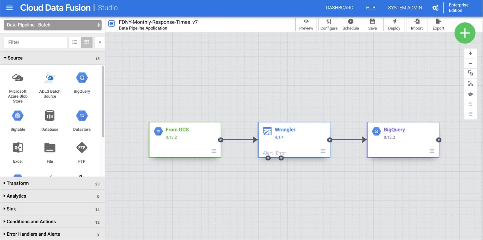Select Excel source plugin
Screen dimensions: 483x240
point(18,153)
